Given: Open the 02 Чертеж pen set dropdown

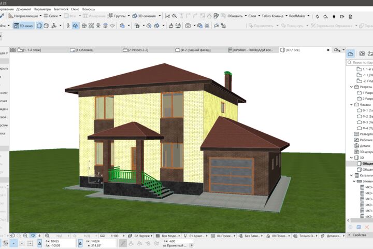Looking at the screenshot, I should pyautogui.click(x=140, y=236).
